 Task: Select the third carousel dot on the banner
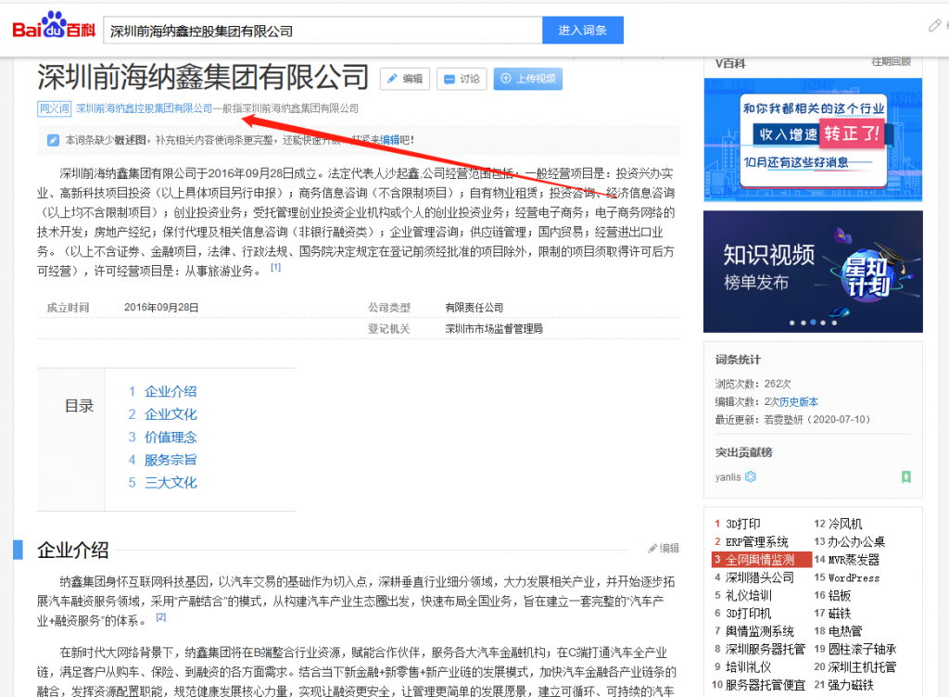pos(814,323)
